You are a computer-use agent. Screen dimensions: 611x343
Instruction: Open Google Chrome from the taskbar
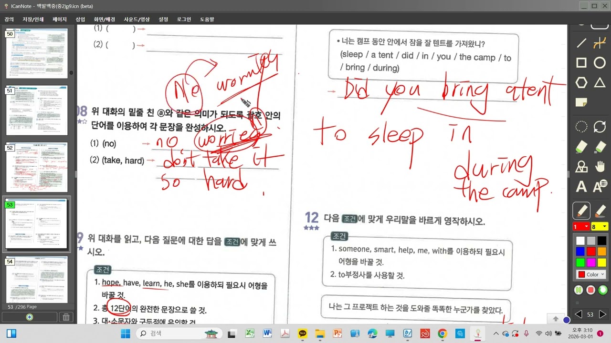point(442,333)
